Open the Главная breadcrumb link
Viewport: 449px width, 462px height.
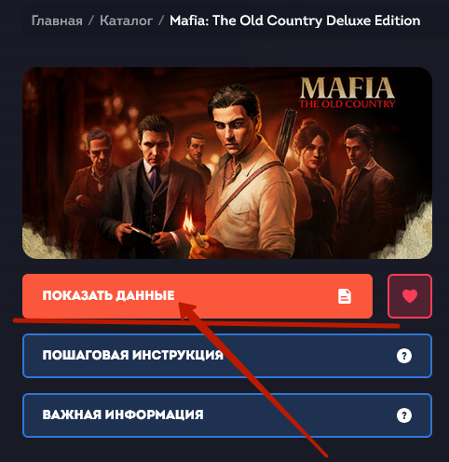(x=57, y=20)
